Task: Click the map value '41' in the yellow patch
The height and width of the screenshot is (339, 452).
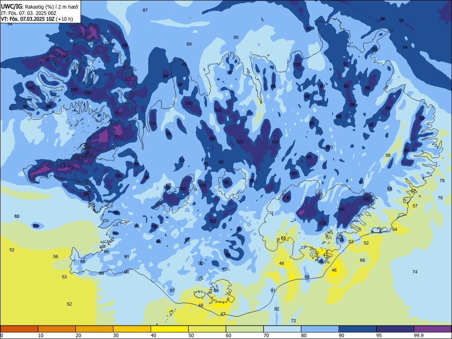Action: (325, 255)
